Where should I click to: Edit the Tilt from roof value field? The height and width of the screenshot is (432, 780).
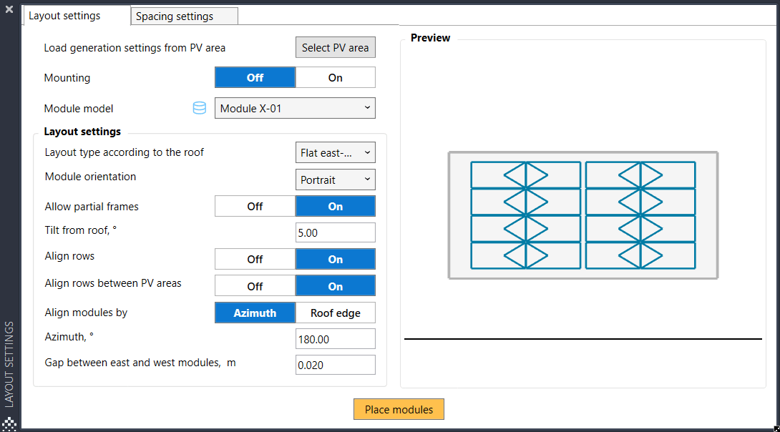coord(336,232)
